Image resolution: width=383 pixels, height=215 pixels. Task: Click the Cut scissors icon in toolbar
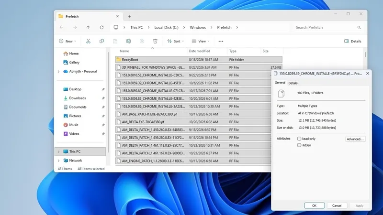(88, 41)
